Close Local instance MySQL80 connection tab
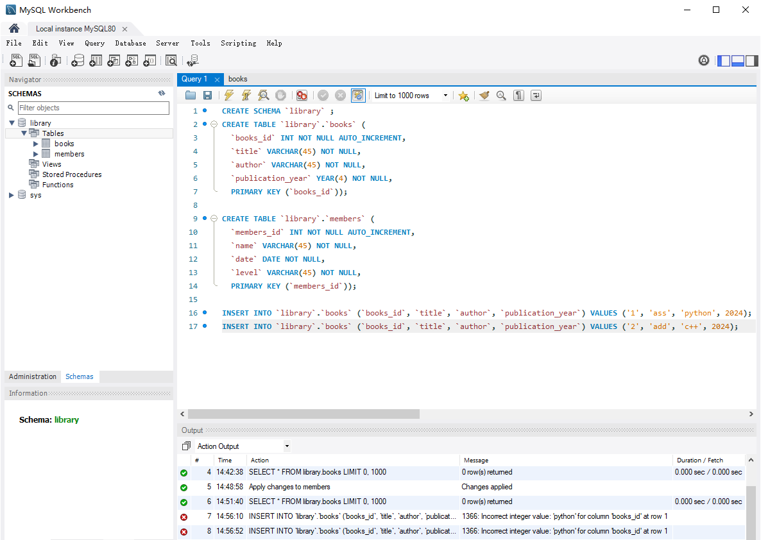The image size is (761, 540). [x=124, y=29]
